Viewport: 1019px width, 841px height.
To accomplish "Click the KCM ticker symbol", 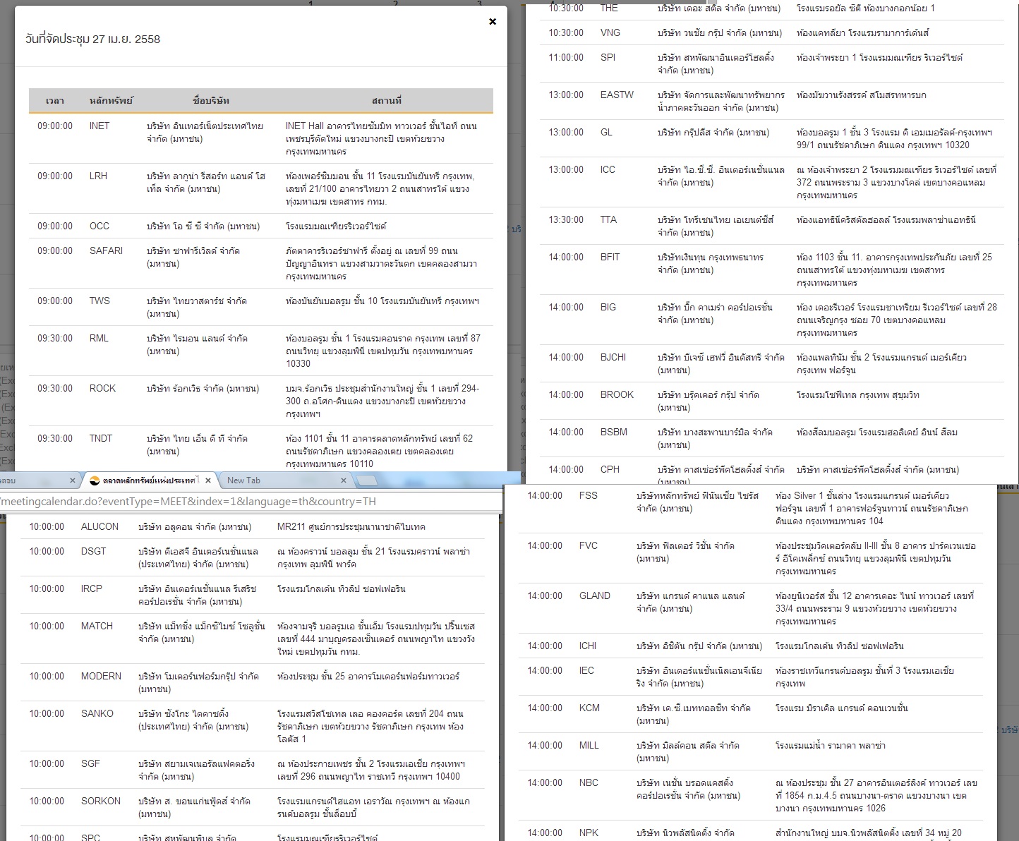I will tap(589, 708).
